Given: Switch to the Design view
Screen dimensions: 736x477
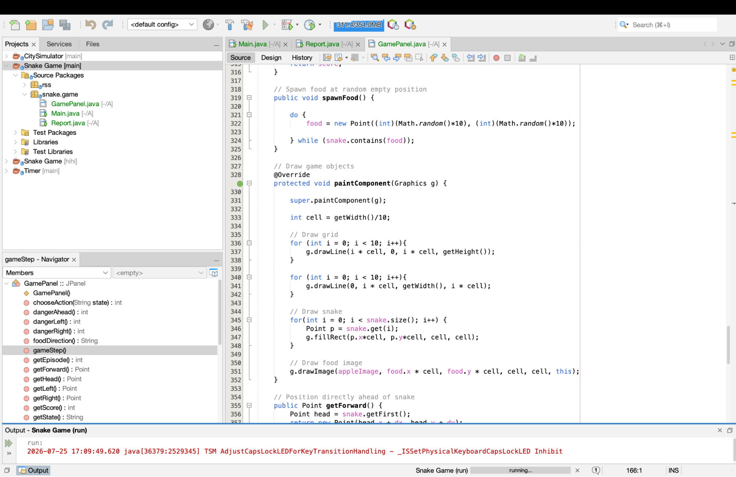Looking at the screenshot, I should [x=271, y=57].
